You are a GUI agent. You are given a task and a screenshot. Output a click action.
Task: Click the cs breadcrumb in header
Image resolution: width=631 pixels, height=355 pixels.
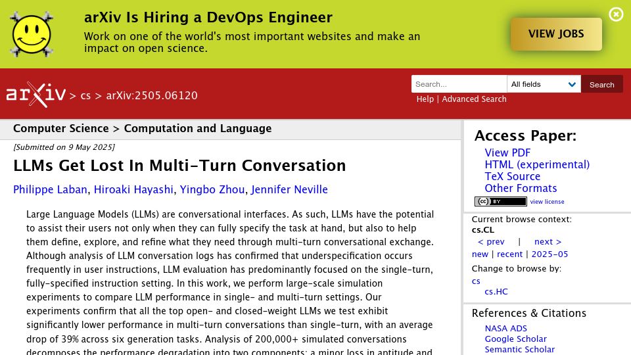pos(85,95)
